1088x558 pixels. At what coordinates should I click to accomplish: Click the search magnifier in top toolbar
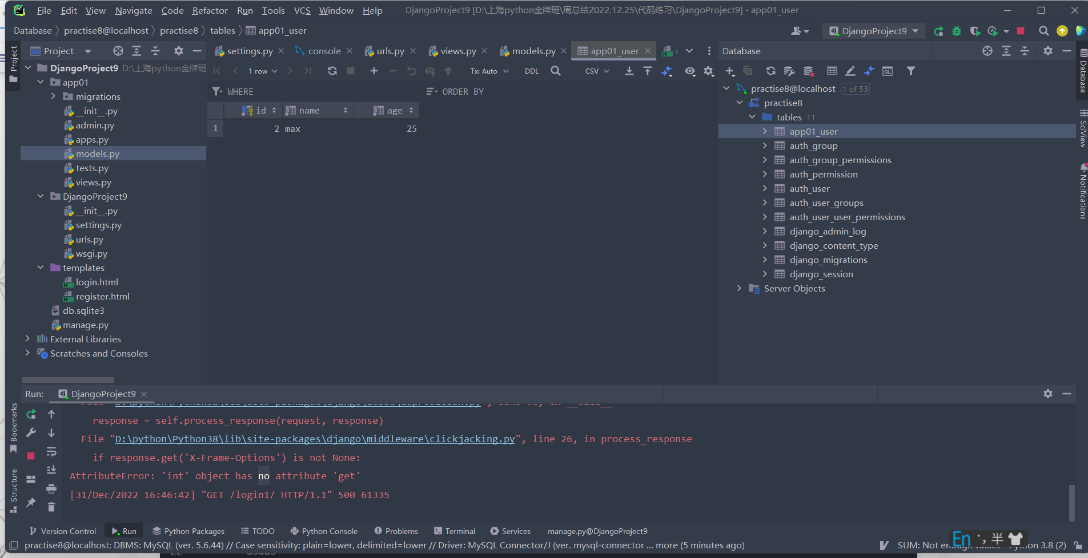click(x=1043, y=31)
